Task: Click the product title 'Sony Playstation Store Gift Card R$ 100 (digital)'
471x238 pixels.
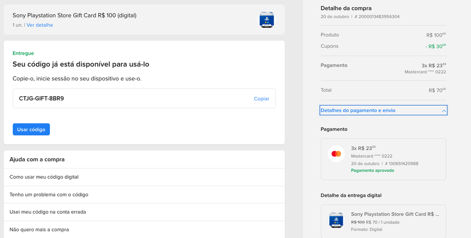Action: coord(75,15)
